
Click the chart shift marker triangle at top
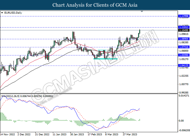pyautogui.click(x=142, y=11)
